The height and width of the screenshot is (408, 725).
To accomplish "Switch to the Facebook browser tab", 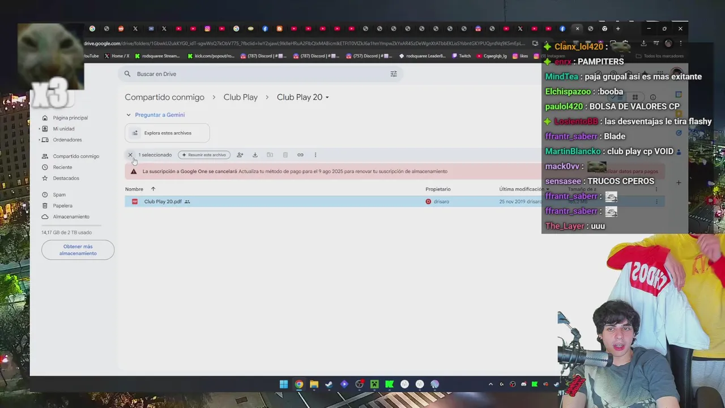I will (x=265, y=28).
